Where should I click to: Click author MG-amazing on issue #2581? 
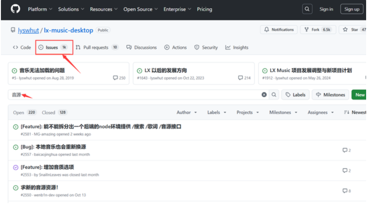coord(45,134)
